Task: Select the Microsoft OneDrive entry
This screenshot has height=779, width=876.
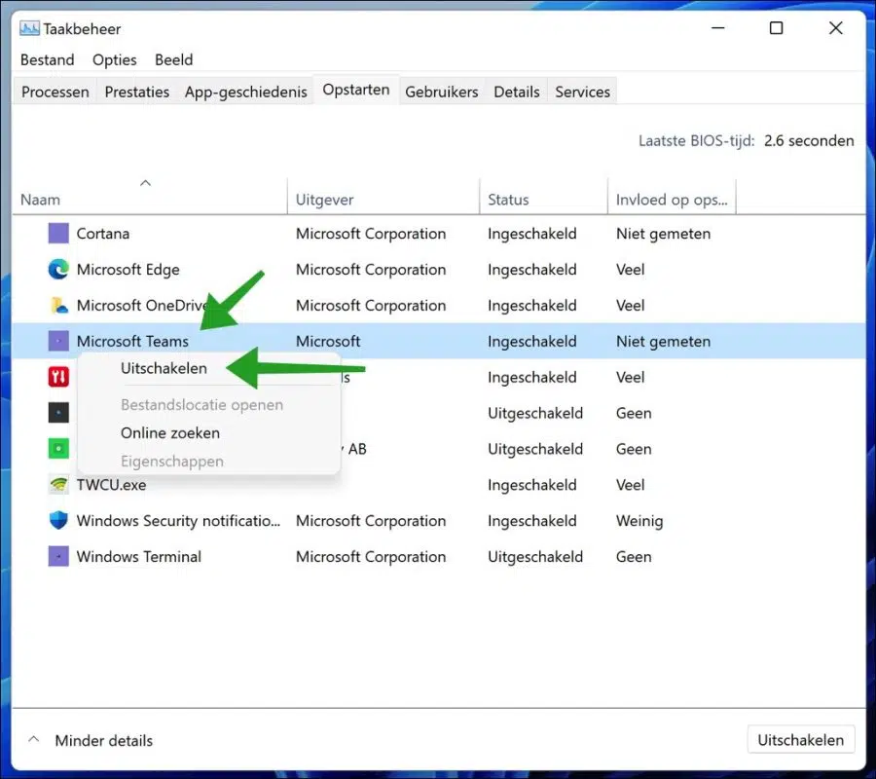Action: (x=142, y=305)
